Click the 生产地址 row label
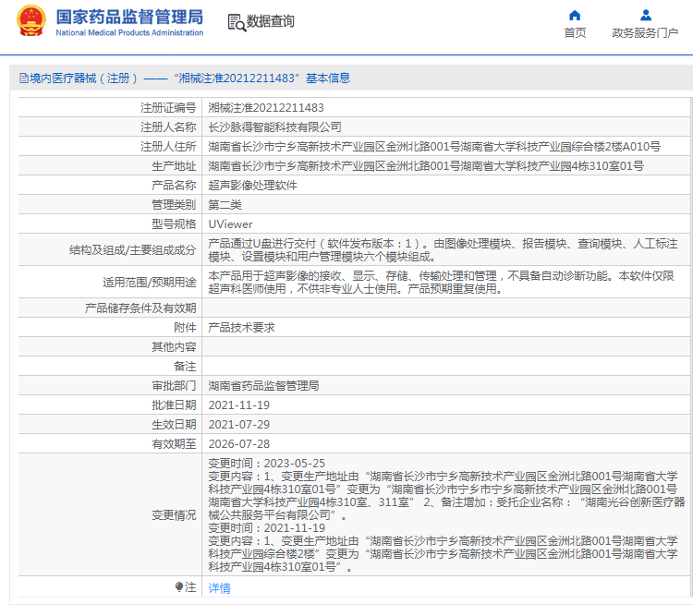 [x=174, y=166]
